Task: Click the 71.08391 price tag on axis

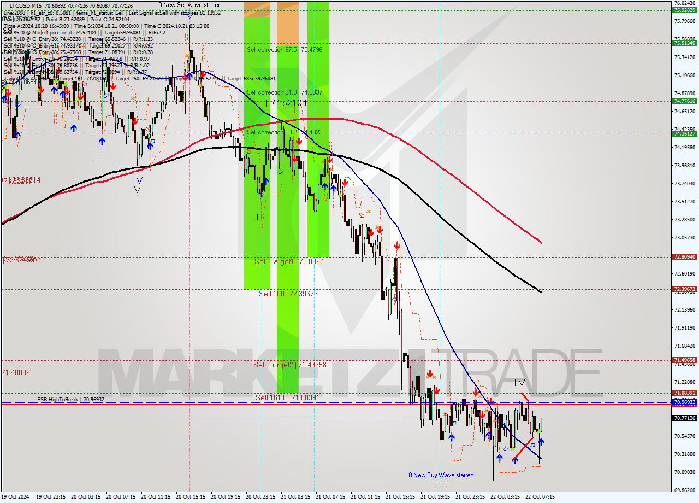Action: pos(684,393)
